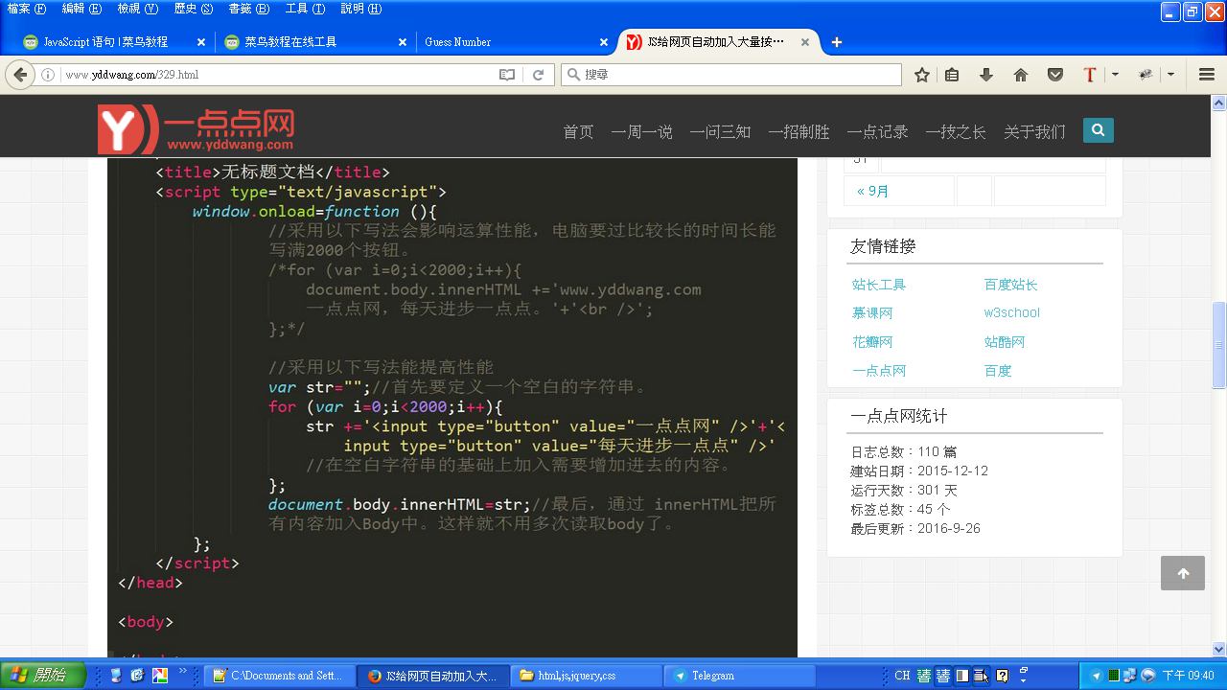Open the downloads arrow icon
The width and height of the screenshot is (1227, 690).
click(x=985, y=75)
